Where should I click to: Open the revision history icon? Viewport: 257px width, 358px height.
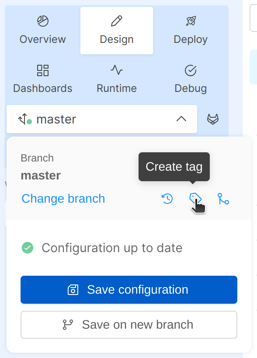(167, 199)
